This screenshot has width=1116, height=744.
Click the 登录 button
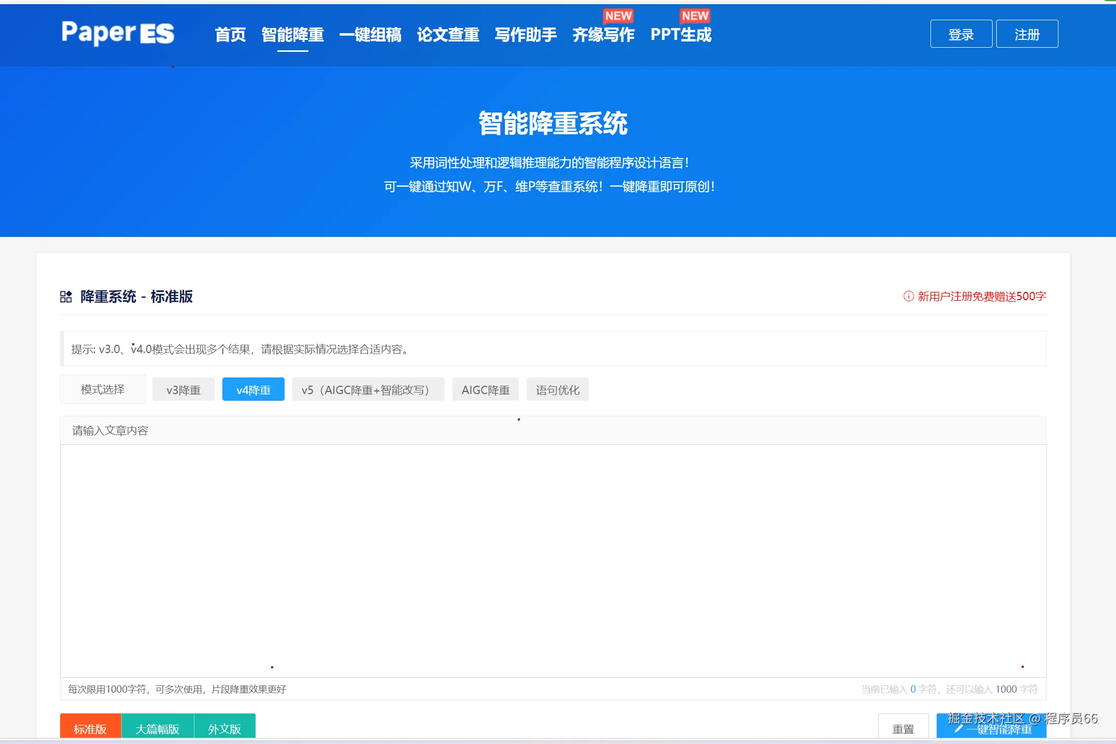pyautogui.click(x=961, y=34)
